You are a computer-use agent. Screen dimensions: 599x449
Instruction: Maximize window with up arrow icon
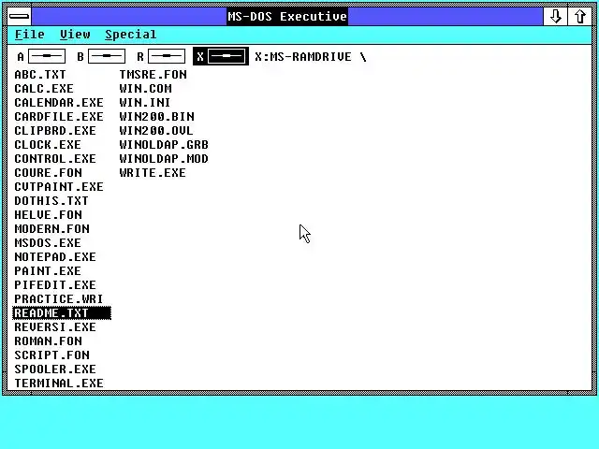(580, 17)
